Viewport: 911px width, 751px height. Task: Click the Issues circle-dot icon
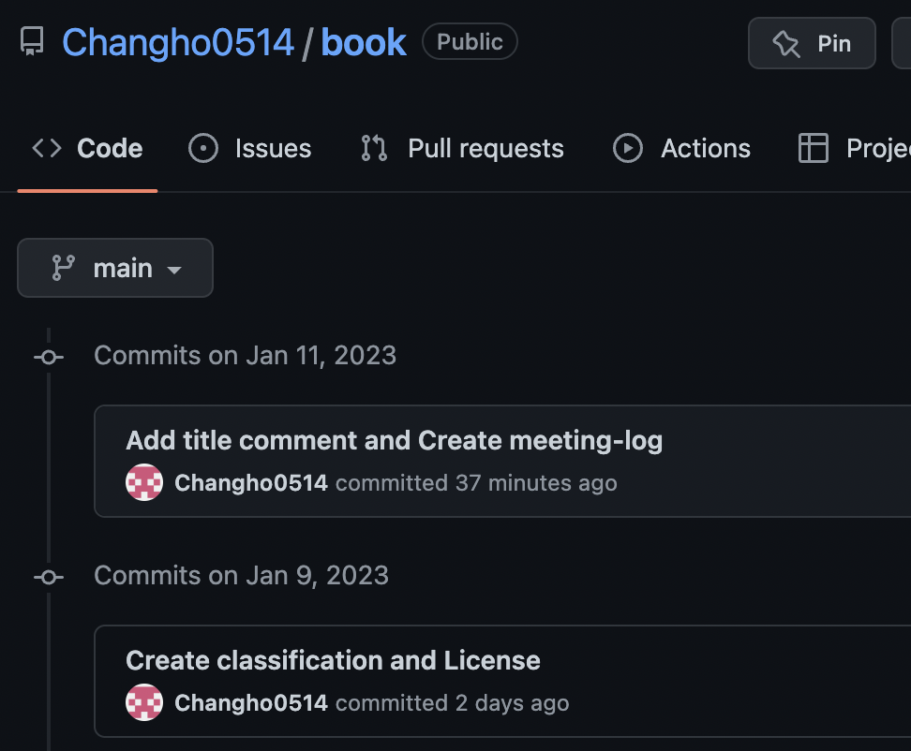pos(203,149)
